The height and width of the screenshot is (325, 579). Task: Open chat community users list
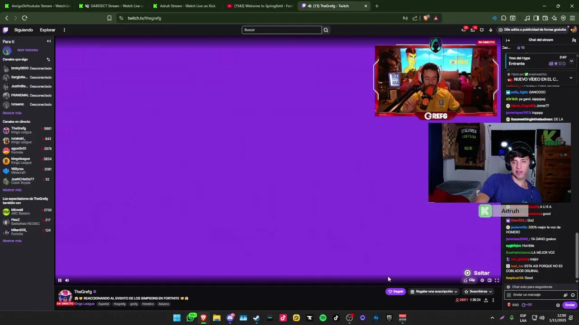tap(574, 40)
